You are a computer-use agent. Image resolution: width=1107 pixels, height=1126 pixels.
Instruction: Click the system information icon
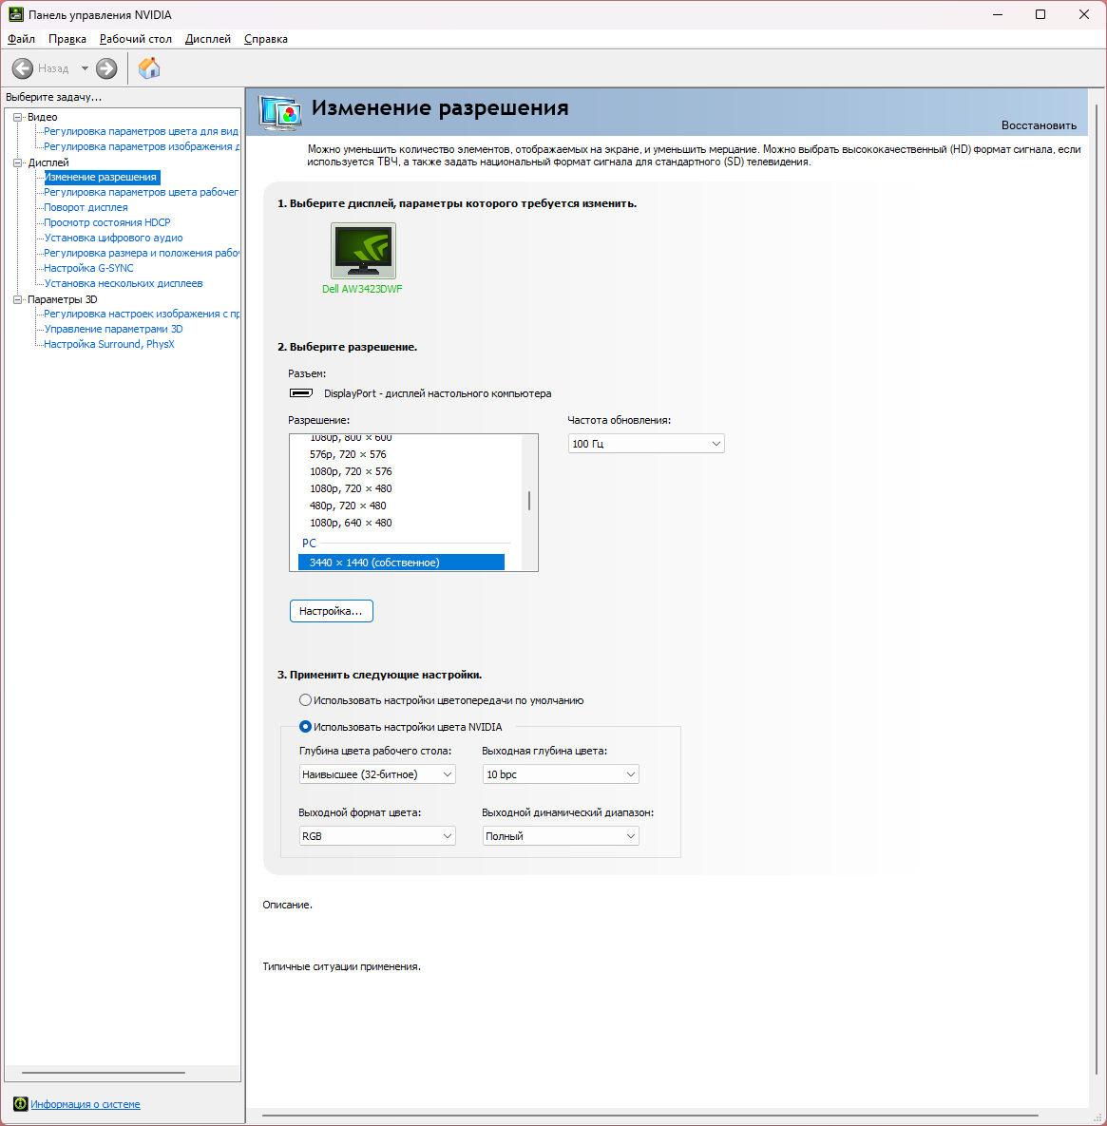tap(20, 1104)
